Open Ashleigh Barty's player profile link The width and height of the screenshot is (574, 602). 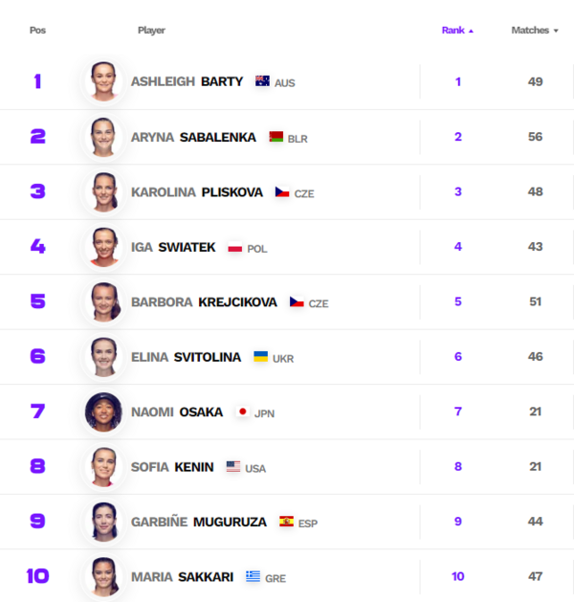(188, 82)
